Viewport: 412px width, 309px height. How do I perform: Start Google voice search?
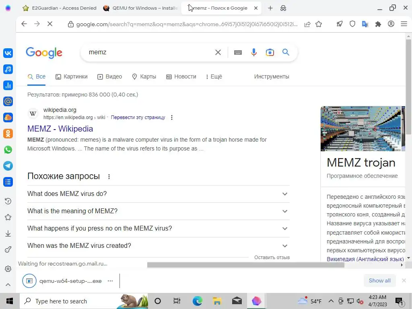click(253, 52)
